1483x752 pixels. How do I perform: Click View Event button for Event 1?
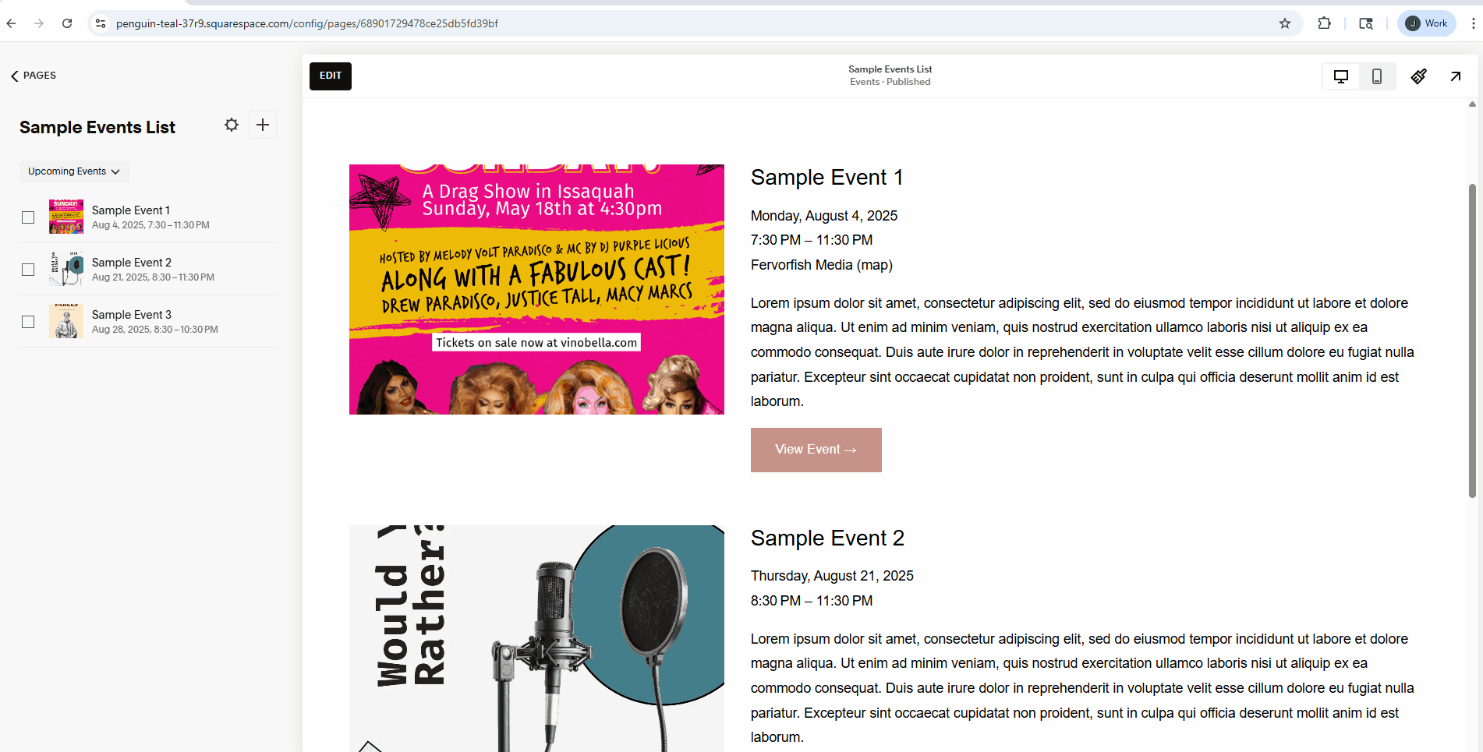tap(816, 450)
